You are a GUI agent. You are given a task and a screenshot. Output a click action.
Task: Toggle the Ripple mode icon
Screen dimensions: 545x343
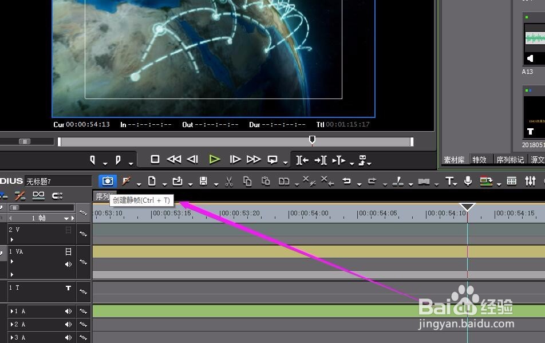20,196
